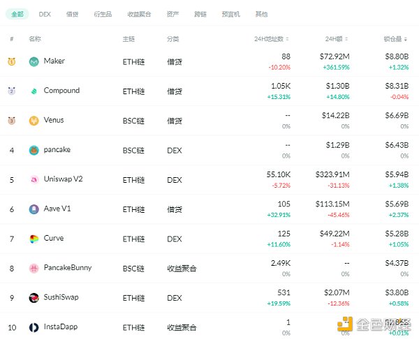
Task: Sort by 24H地址数 column
Action: pyautogui.click(x=272, y=39)
